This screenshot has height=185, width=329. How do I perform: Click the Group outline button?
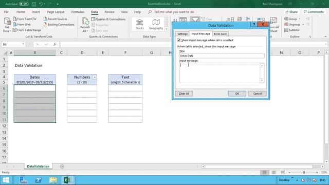pyautogui.click(x=290, y=19)
